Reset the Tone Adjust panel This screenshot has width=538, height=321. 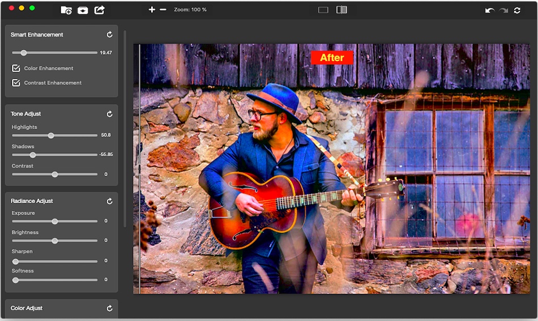[109, 114]
